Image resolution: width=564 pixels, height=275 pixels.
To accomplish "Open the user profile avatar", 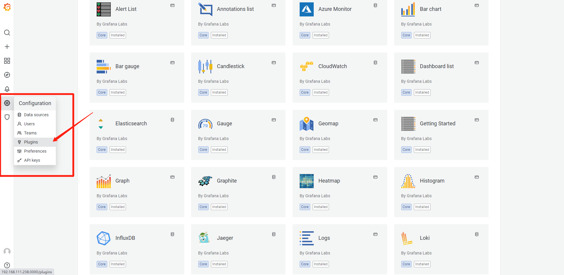I will [x=7, y=251].
